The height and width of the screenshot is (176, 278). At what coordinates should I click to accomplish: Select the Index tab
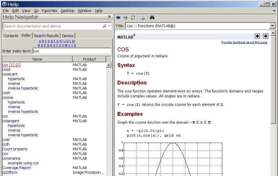pyautogui.click(x=26, y=35)
